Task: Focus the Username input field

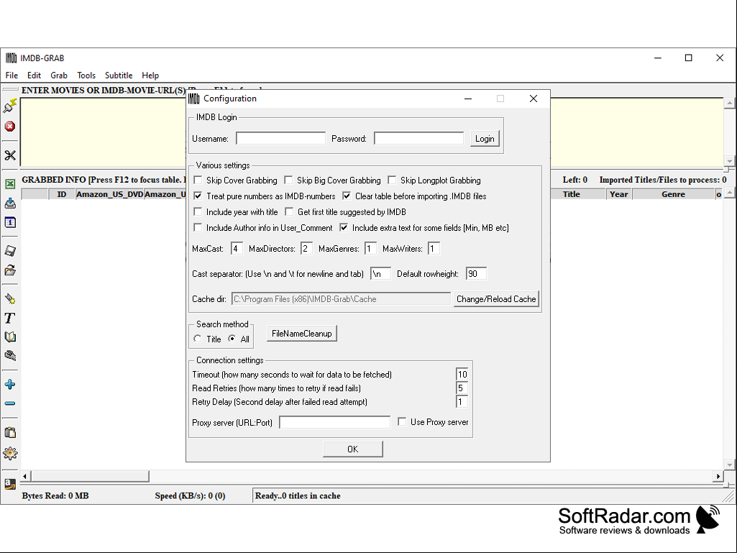Action: click(280, 138)
